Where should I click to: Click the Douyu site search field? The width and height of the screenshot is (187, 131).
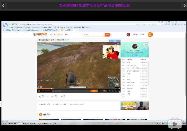93,35
